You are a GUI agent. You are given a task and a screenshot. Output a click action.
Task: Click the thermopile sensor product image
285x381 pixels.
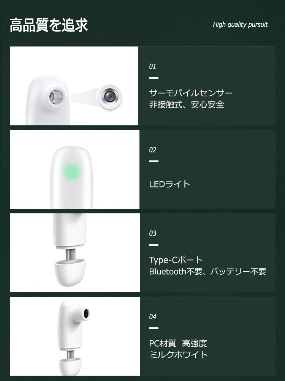[x=74, y=86]
